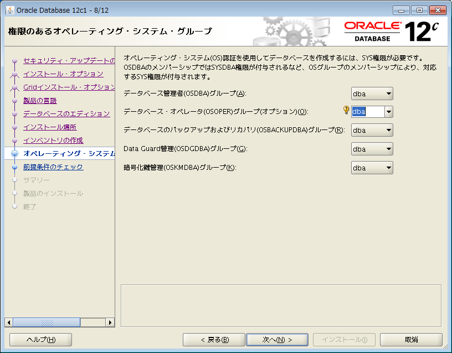Open the OSDGDBA Data Guard group dropdown
Image resolution: width=452 pixels, height=353 pixels.
click(x=372, y=149)
